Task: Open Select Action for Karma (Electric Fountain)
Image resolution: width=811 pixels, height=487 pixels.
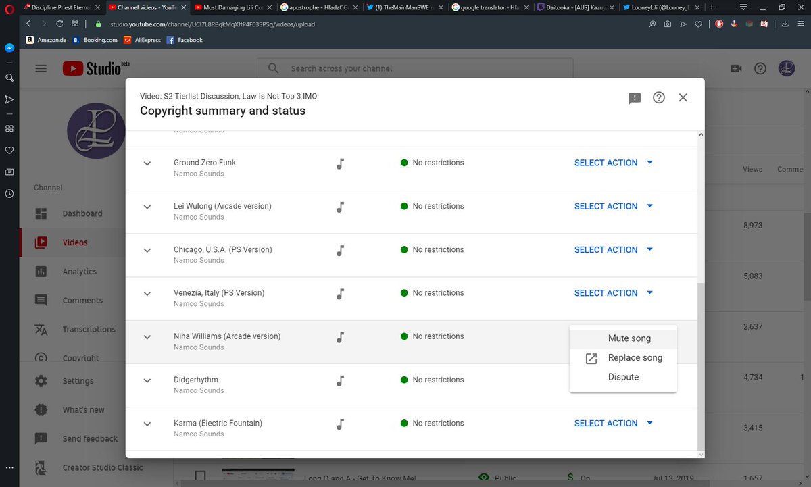Action: tap(614, 423)
